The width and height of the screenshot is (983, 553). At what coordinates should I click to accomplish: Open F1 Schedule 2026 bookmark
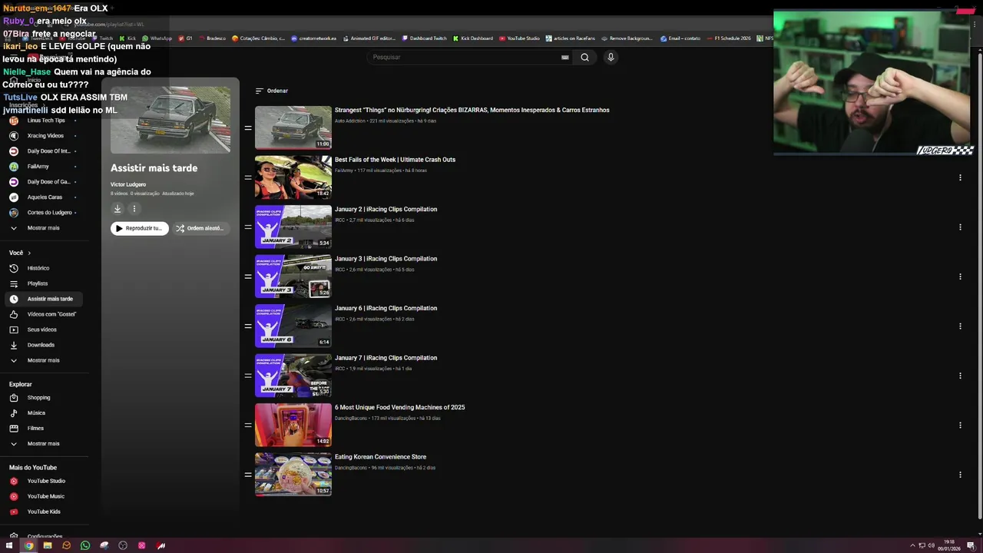pyautogui.click(x=728, y=38)
